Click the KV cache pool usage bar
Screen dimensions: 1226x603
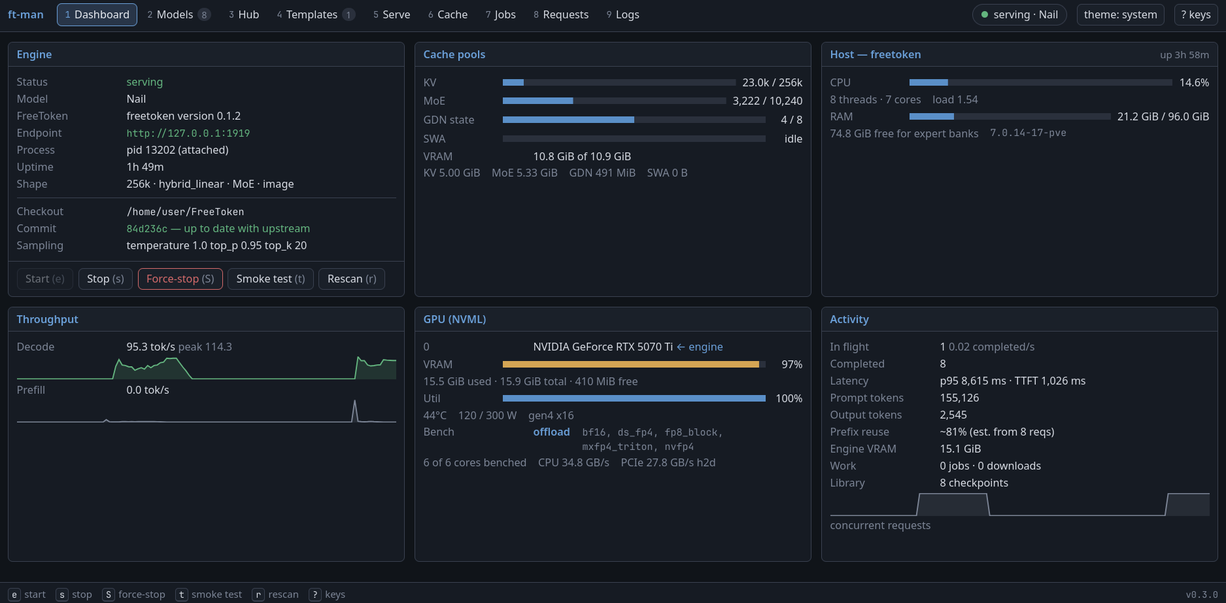(619, 82)
